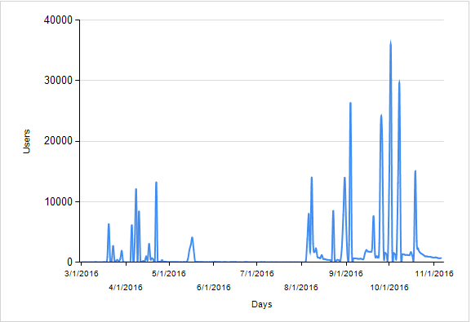Select the 6/1/2016 date label
This screenshot has width=471, height=322.
tap(214, 288)
